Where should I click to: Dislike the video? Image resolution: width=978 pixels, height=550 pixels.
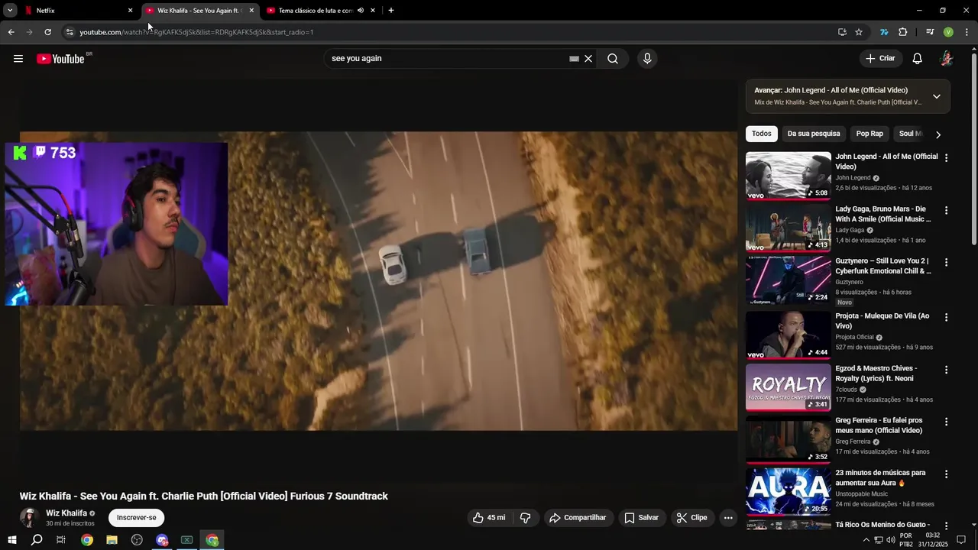point(526,518)
